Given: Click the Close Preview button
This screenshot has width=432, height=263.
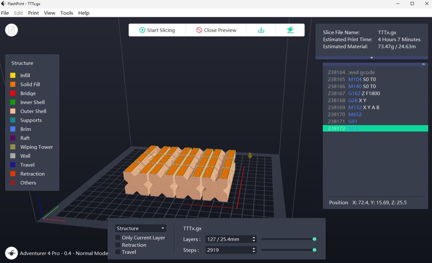Looking at the screenshot, I should point(216,30).
